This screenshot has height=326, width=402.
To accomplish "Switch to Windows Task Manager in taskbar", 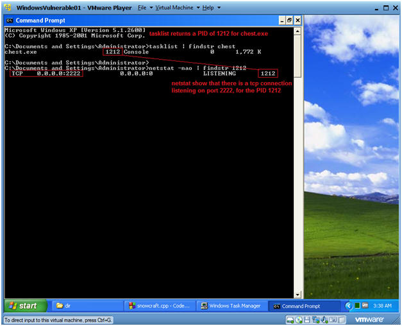I will [231, 305].
